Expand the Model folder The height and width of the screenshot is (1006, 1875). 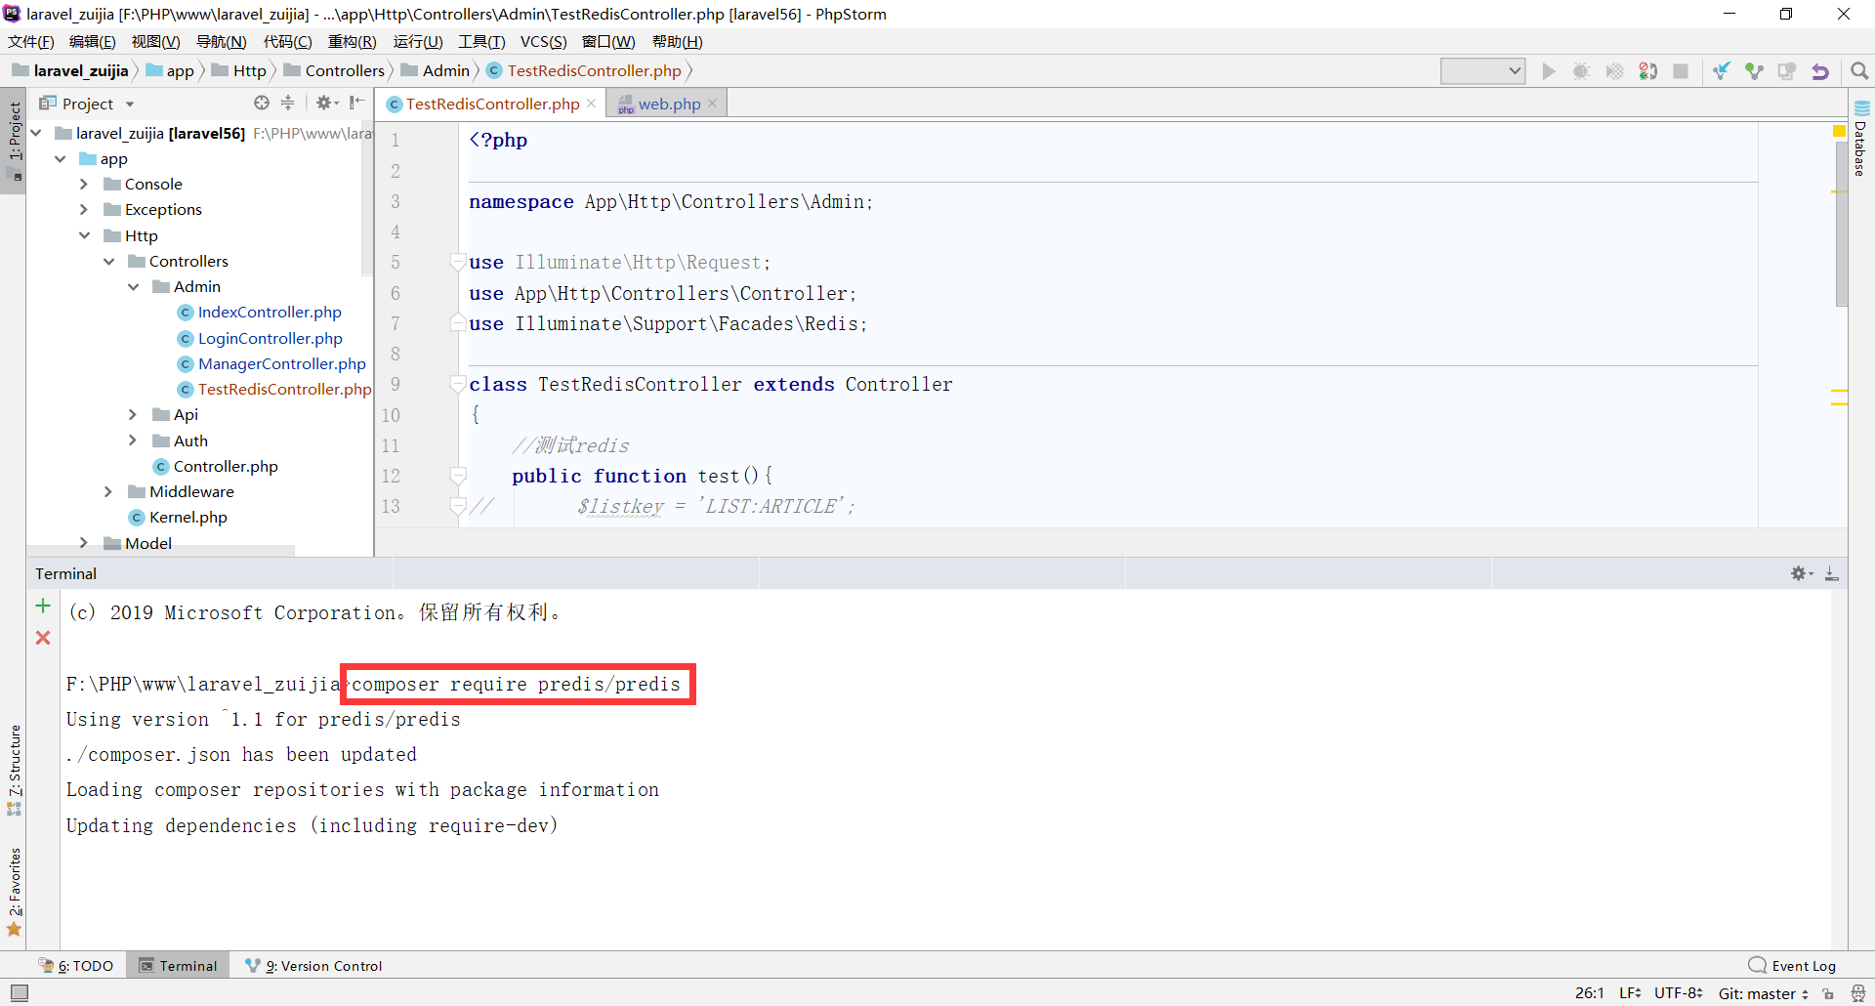click(x=84, y=543)
